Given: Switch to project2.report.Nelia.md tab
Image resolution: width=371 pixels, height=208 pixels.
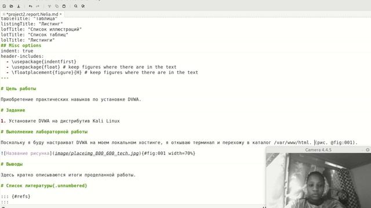Looking at the screenshot, I should pyautogui.click(x=32, y=14).
